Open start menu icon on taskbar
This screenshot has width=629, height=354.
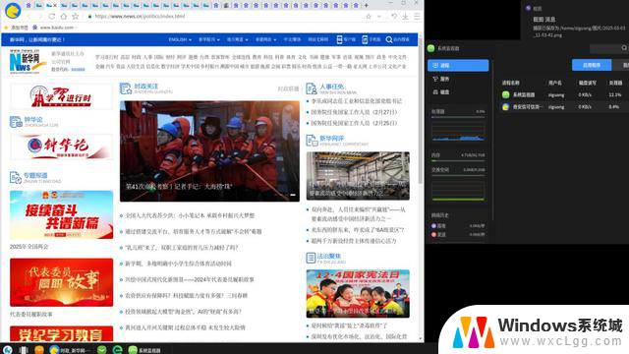tap(8, 350)
